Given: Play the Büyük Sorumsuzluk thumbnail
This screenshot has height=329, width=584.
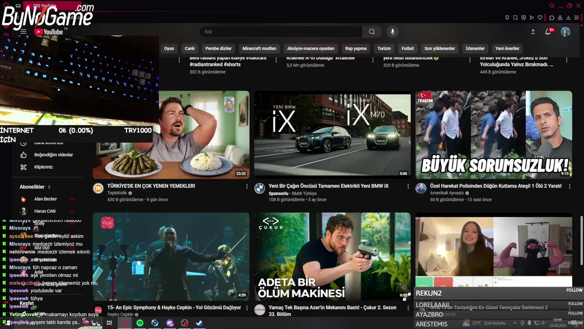Looking at the screenshot, I should 494,135.
